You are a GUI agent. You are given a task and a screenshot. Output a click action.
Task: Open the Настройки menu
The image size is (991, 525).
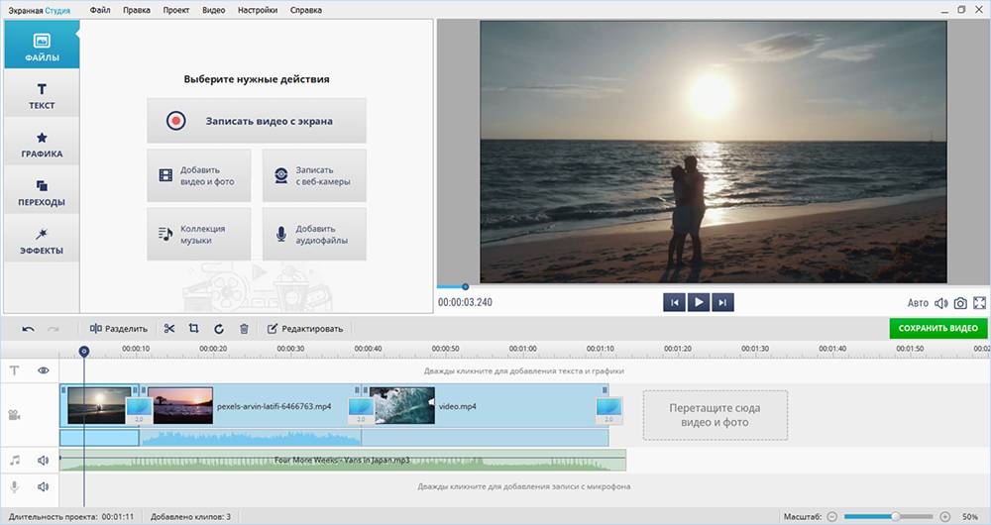pos(258,10)
